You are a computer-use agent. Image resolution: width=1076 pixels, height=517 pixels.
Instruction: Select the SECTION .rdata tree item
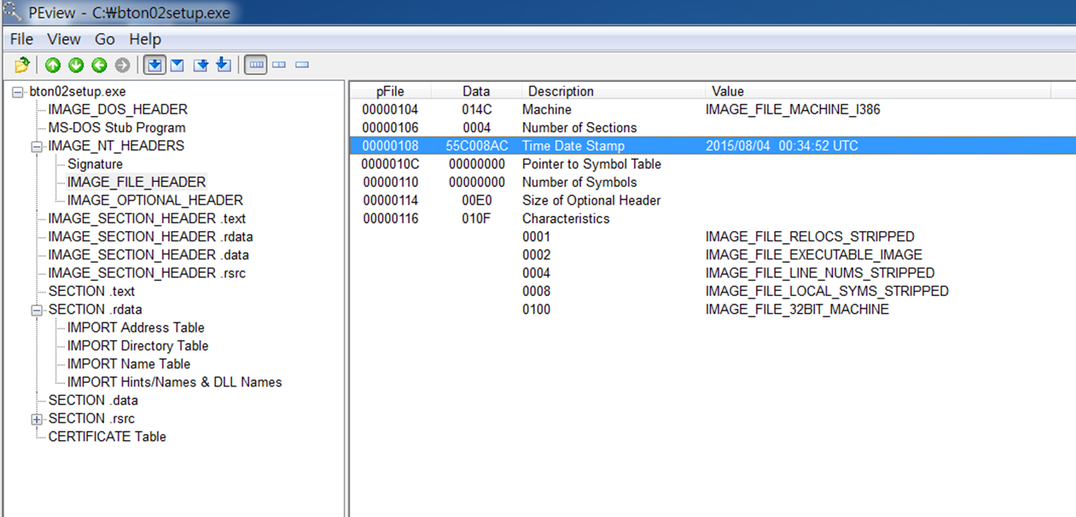tap(95, 310)
